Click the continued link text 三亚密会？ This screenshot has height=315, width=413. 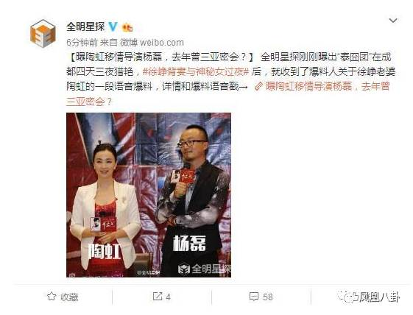(x=89, y=102)
